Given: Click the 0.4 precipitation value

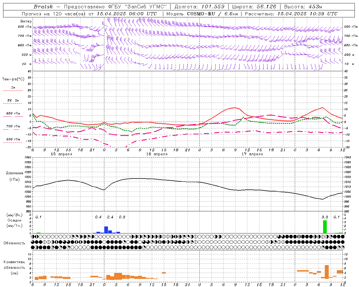Looking at the screenshot, I should pos(98,217).
